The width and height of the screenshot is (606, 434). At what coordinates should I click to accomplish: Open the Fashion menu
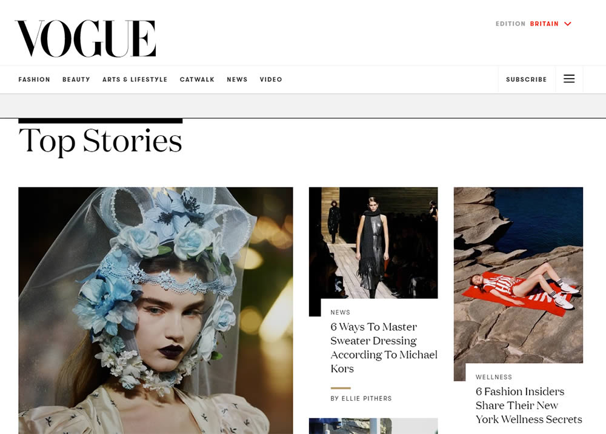click(x=35, y=79)
